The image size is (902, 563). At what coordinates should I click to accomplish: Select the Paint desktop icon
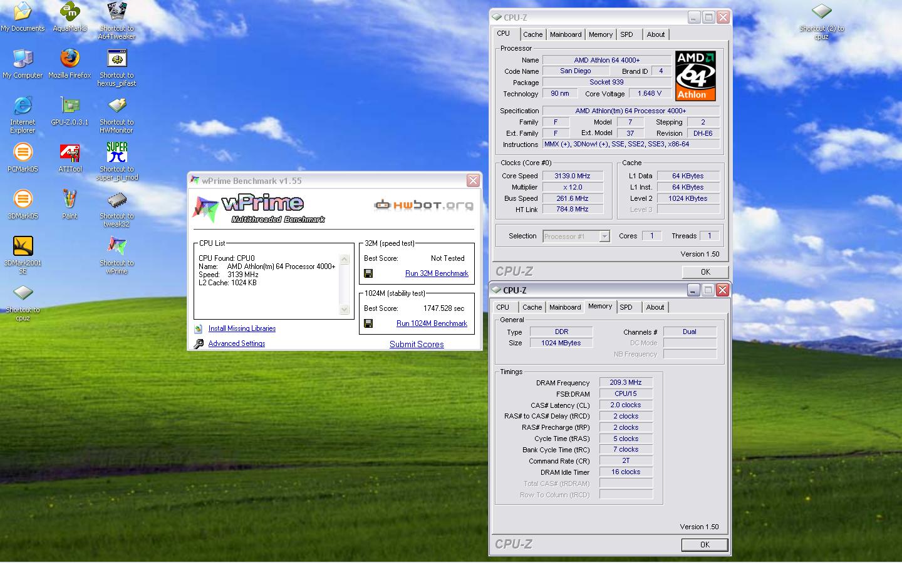click(x=70, y=199)
